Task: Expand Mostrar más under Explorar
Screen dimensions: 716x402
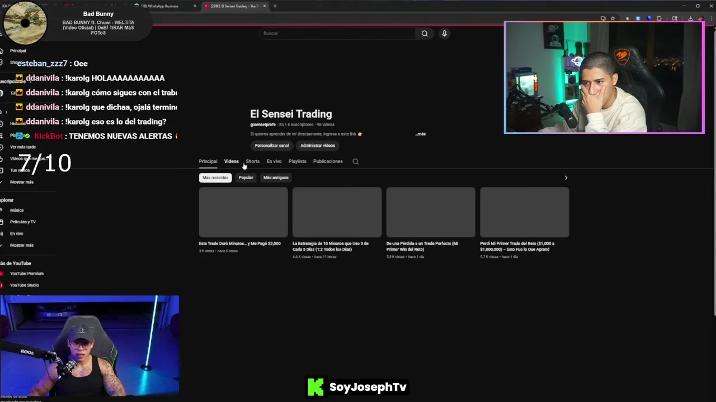Action: tap(22, 245)
